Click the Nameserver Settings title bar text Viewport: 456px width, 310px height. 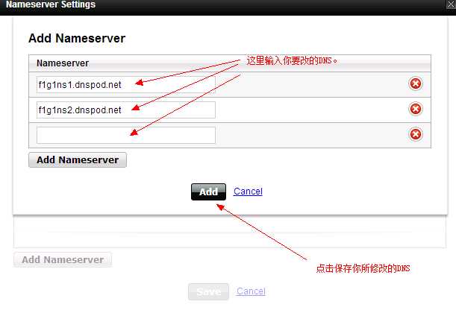pos(51,4)
